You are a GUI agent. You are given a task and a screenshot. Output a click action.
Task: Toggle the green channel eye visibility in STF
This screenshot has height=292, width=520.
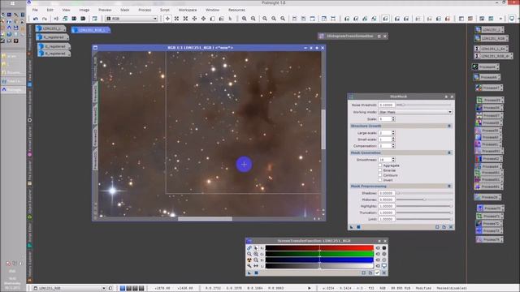click(x=378, y=254)
